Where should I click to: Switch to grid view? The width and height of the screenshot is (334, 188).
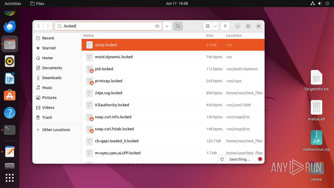click(x=208, y=26)
